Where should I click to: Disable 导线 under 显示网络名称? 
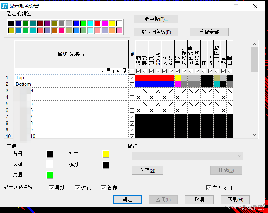tap(51, 188)
